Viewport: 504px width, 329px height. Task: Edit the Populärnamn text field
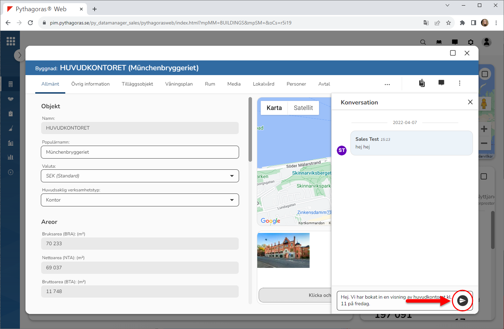140,152
